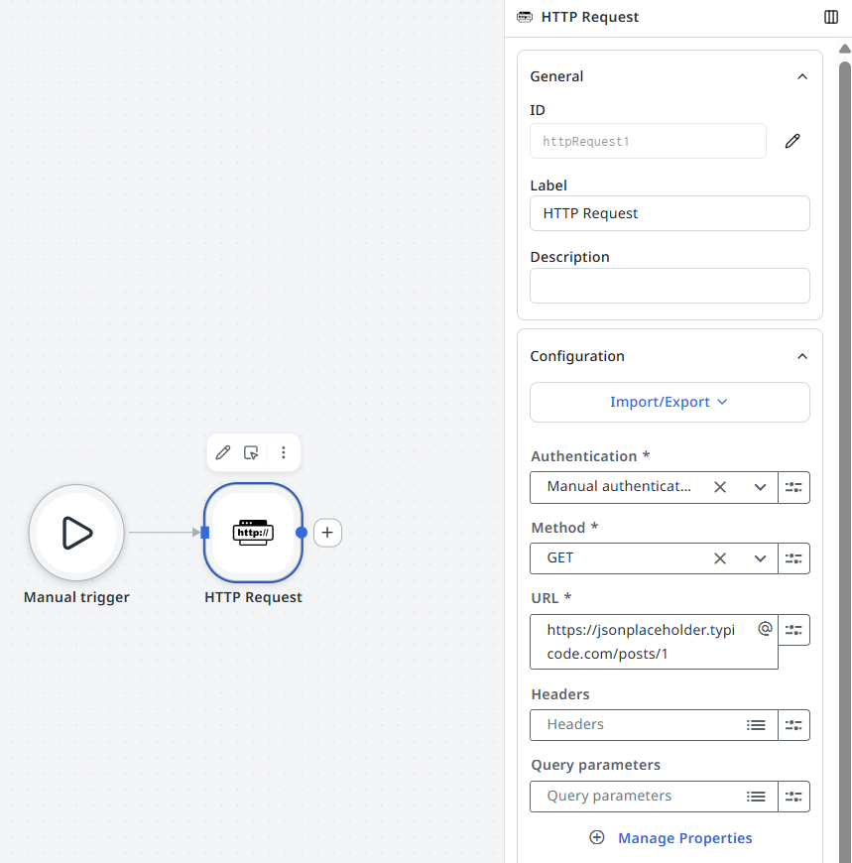
Task: Open URL field settings icon
Action: tap(793, 630)
